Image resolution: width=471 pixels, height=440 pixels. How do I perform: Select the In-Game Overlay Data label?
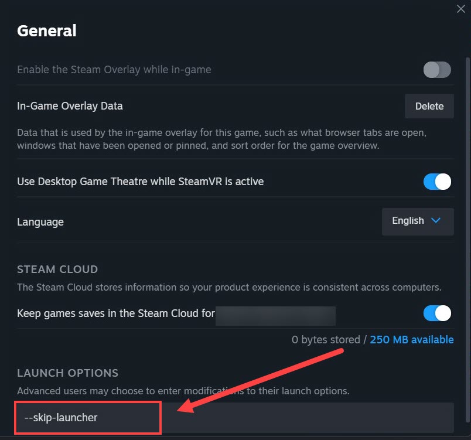click(x=70, y=106)
